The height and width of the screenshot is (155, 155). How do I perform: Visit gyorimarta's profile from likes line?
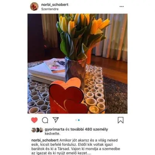[55, 130]
